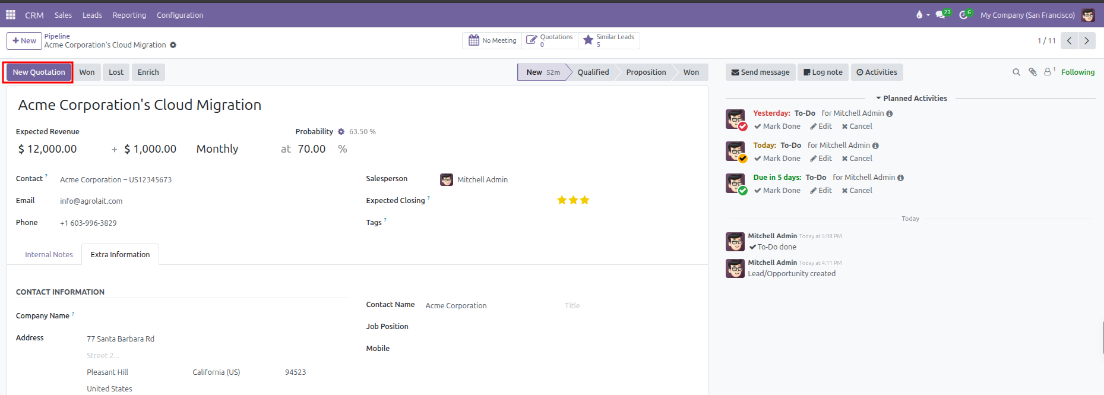
Task: Cancel the Due in 5 days activity
Action: point(857,191)
